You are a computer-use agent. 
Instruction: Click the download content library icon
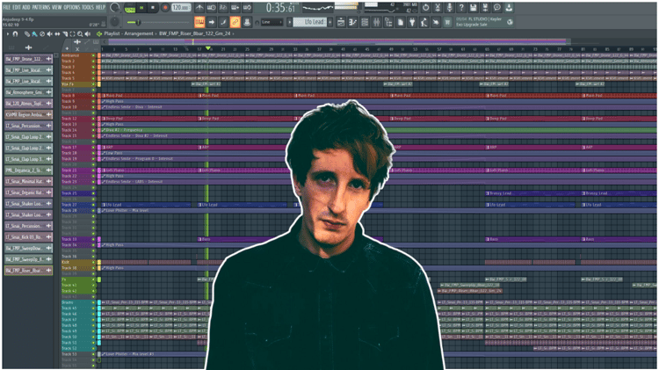click(509, 8)
